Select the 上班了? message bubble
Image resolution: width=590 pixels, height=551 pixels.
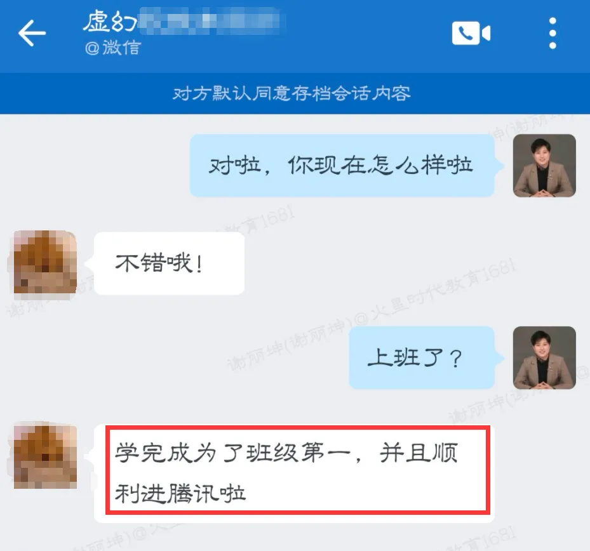[422, 357]
